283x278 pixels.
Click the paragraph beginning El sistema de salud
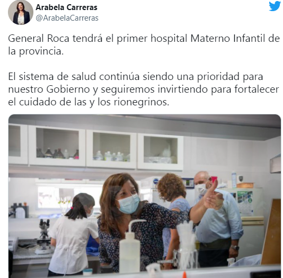point(144,89)
